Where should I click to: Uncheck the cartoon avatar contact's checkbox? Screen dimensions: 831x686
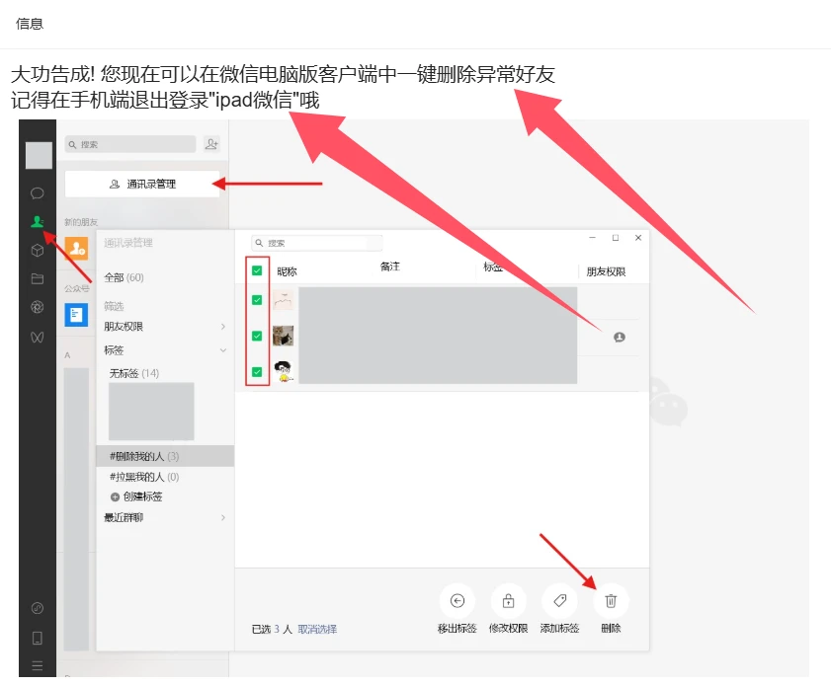point(257,371)
